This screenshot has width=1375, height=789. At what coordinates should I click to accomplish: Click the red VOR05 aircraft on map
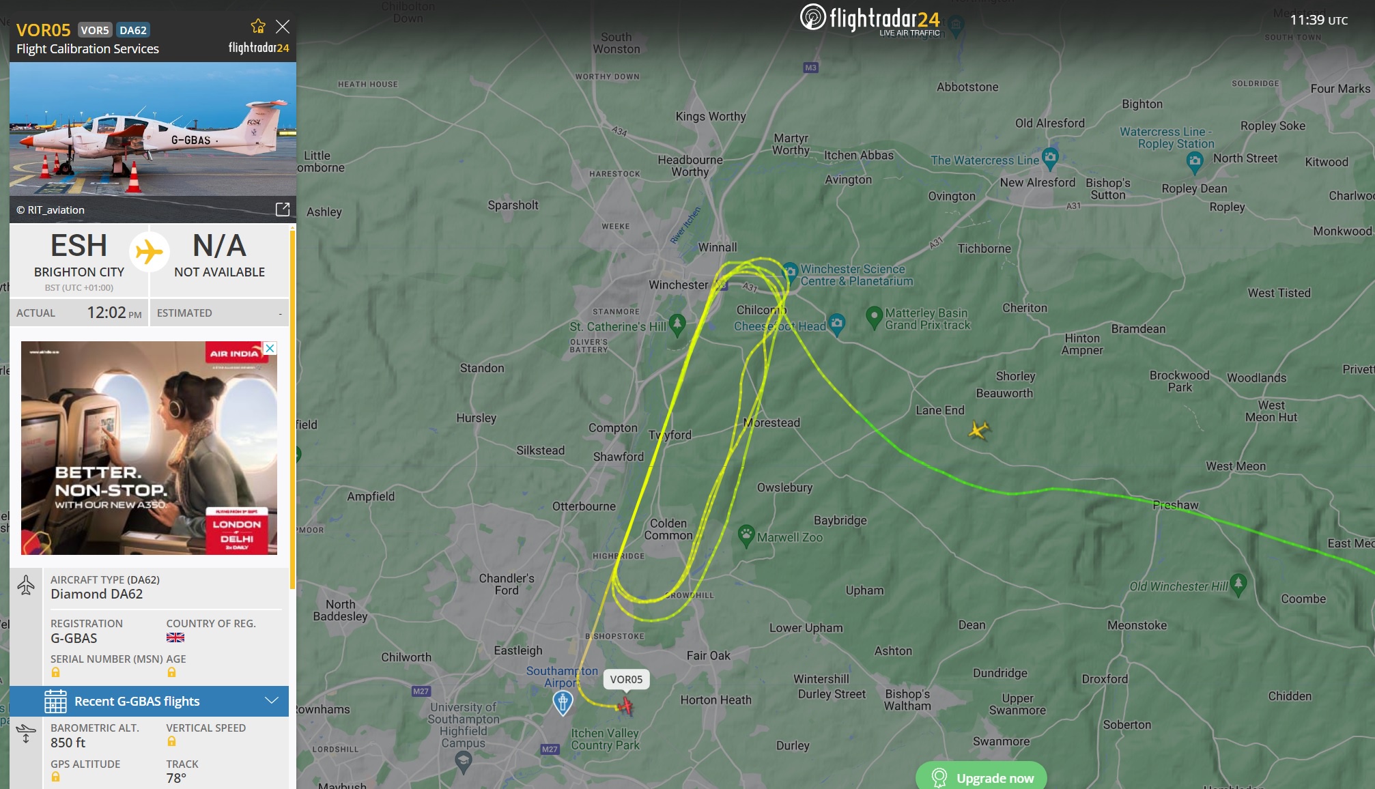[x=625, y=706]
